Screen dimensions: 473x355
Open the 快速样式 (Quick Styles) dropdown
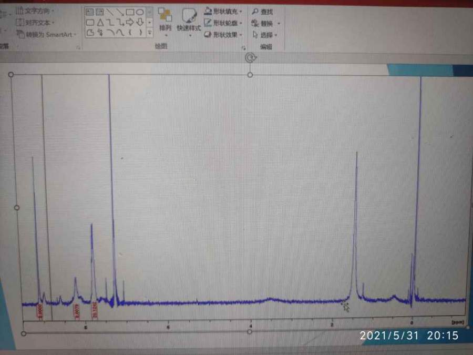coord(189,23)
